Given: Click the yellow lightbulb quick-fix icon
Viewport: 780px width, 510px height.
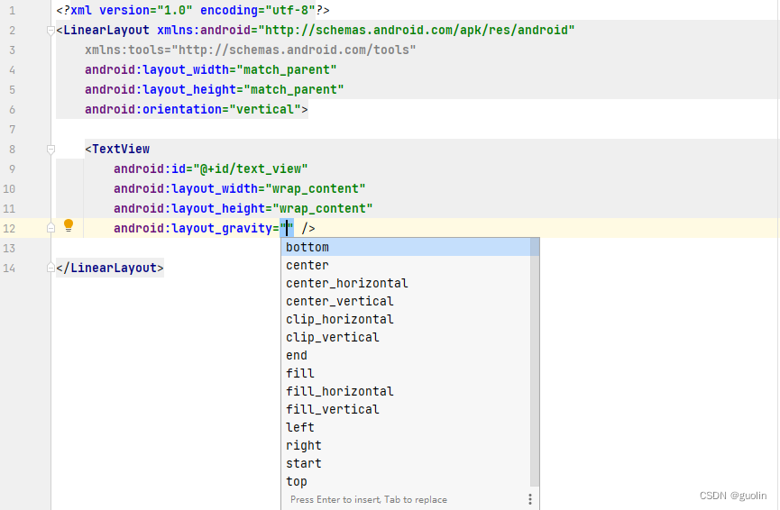Looking at the screenshot, I should tap(68, 226).
